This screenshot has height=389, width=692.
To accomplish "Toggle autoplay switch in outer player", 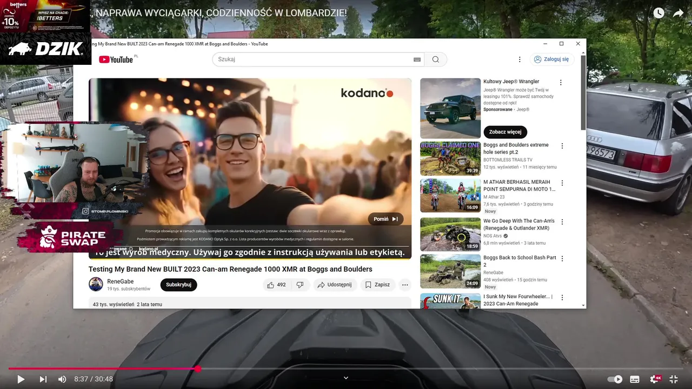I will [x=615, y=379].
